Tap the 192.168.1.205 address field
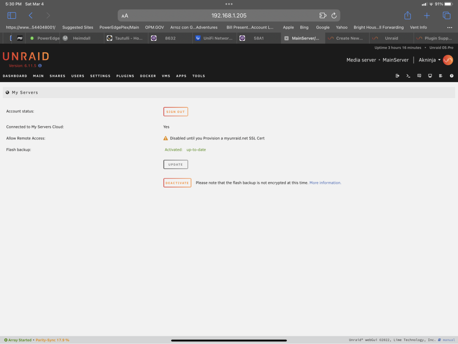 (x=229, y=16)
